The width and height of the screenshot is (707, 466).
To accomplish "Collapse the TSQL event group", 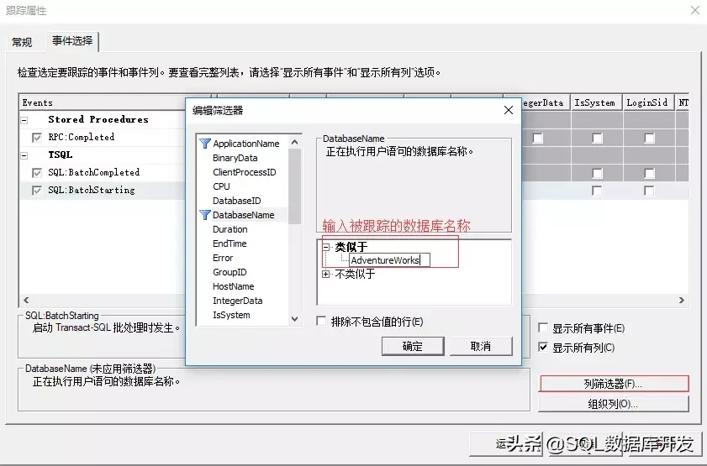I will tap(24, 156).
